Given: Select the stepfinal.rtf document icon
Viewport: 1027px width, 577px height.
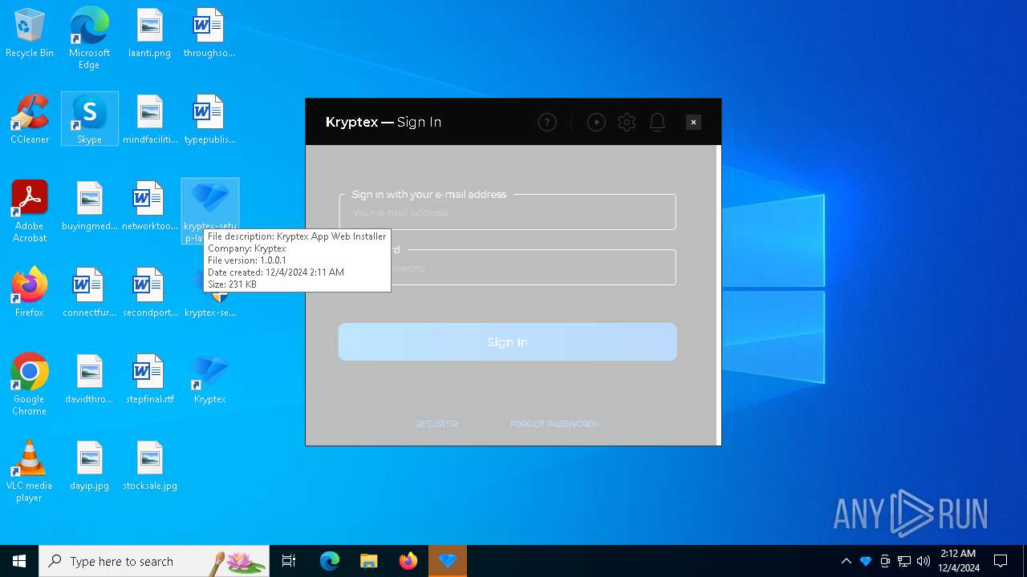Looking at the screenshot, I should tap(149, 379).
